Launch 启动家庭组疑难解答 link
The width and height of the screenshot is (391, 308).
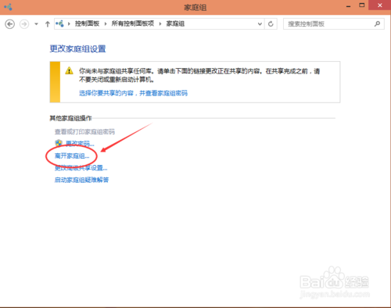point(81,180)
